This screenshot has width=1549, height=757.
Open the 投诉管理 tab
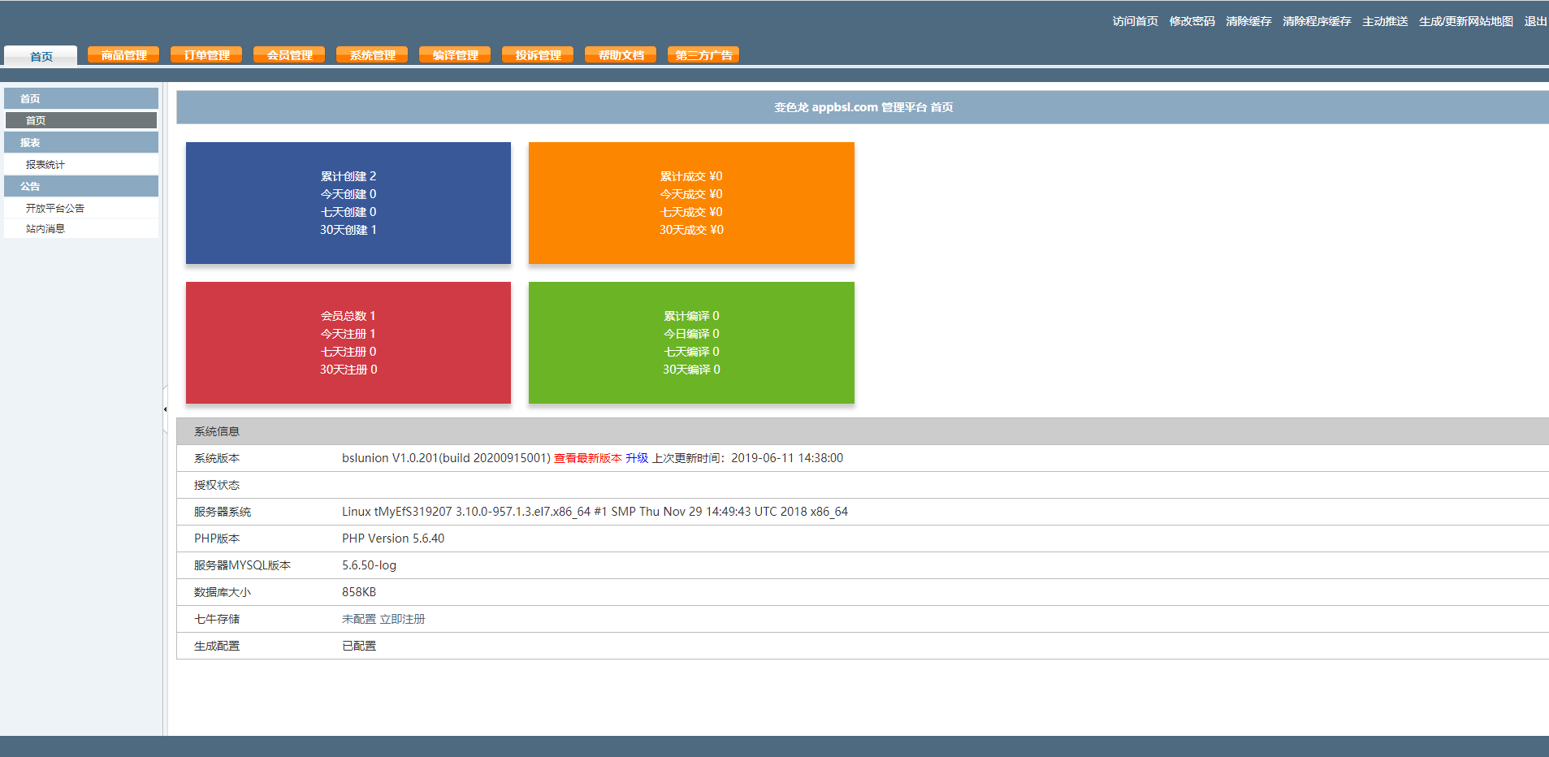538,55
